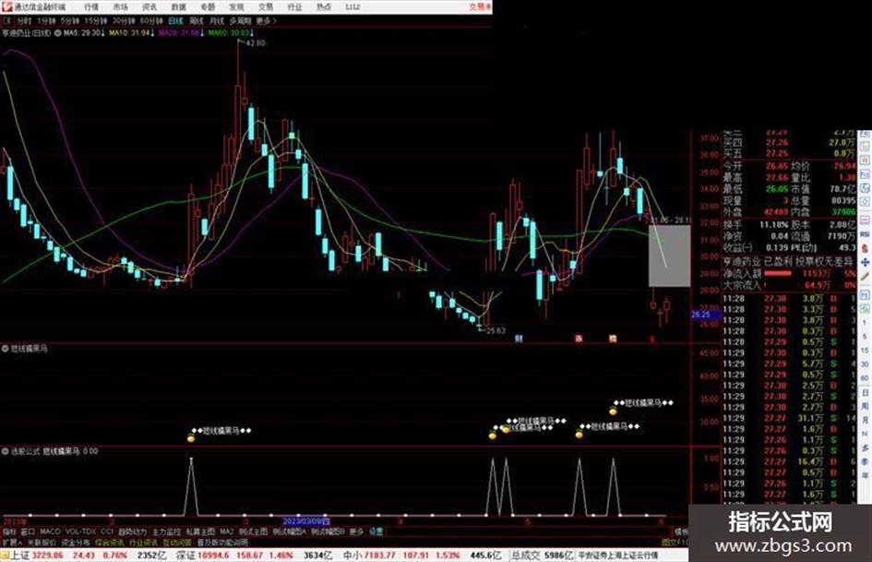Open the 行情 menu
This screenshot has width=872, height=562.
(91, 6)
